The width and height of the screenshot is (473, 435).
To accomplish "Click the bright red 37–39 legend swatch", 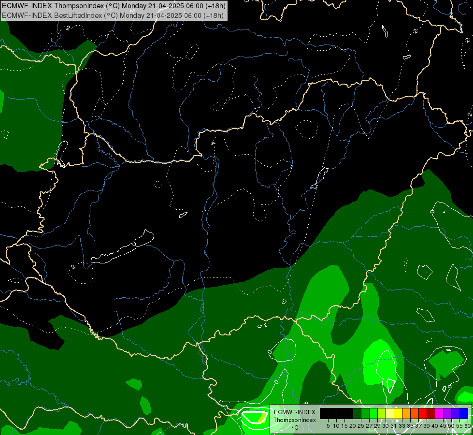I will (423, 413).
